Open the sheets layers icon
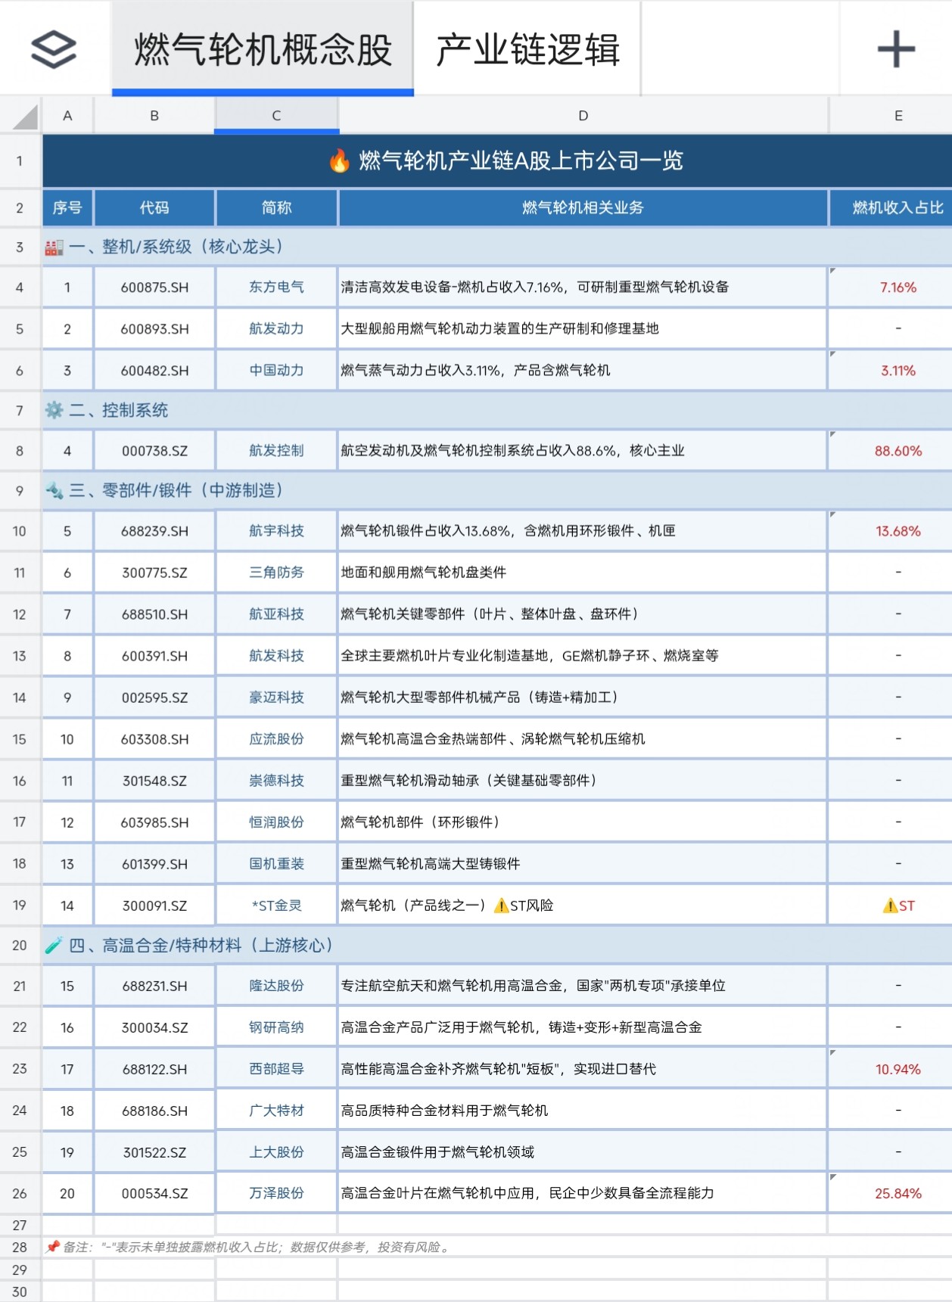Image resolution: width=952 pixels, height=1302 pixels. [54, 49]
